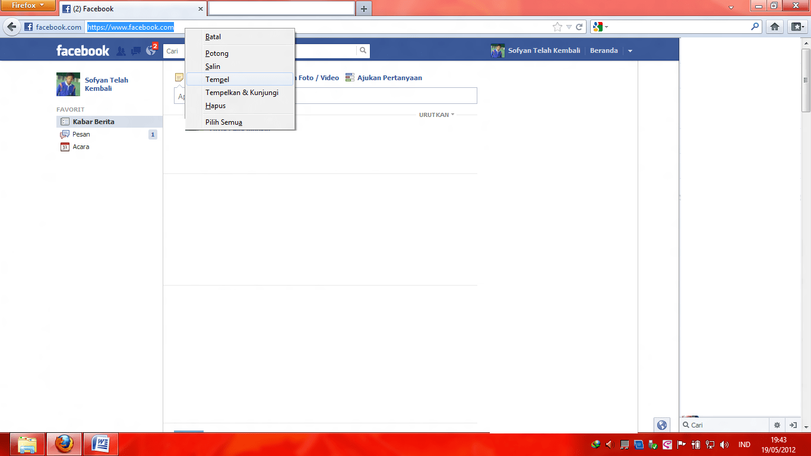
Task: Open Windows Explorer from taskbar
Action: coord(27,444)
